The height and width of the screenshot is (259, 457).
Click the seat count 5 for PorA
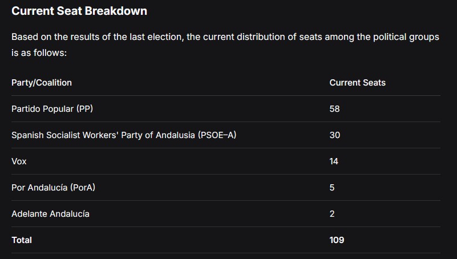[332, 188]
